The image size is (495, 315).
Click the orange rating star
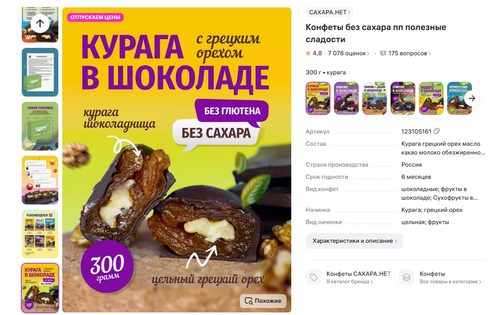(308, 53)
